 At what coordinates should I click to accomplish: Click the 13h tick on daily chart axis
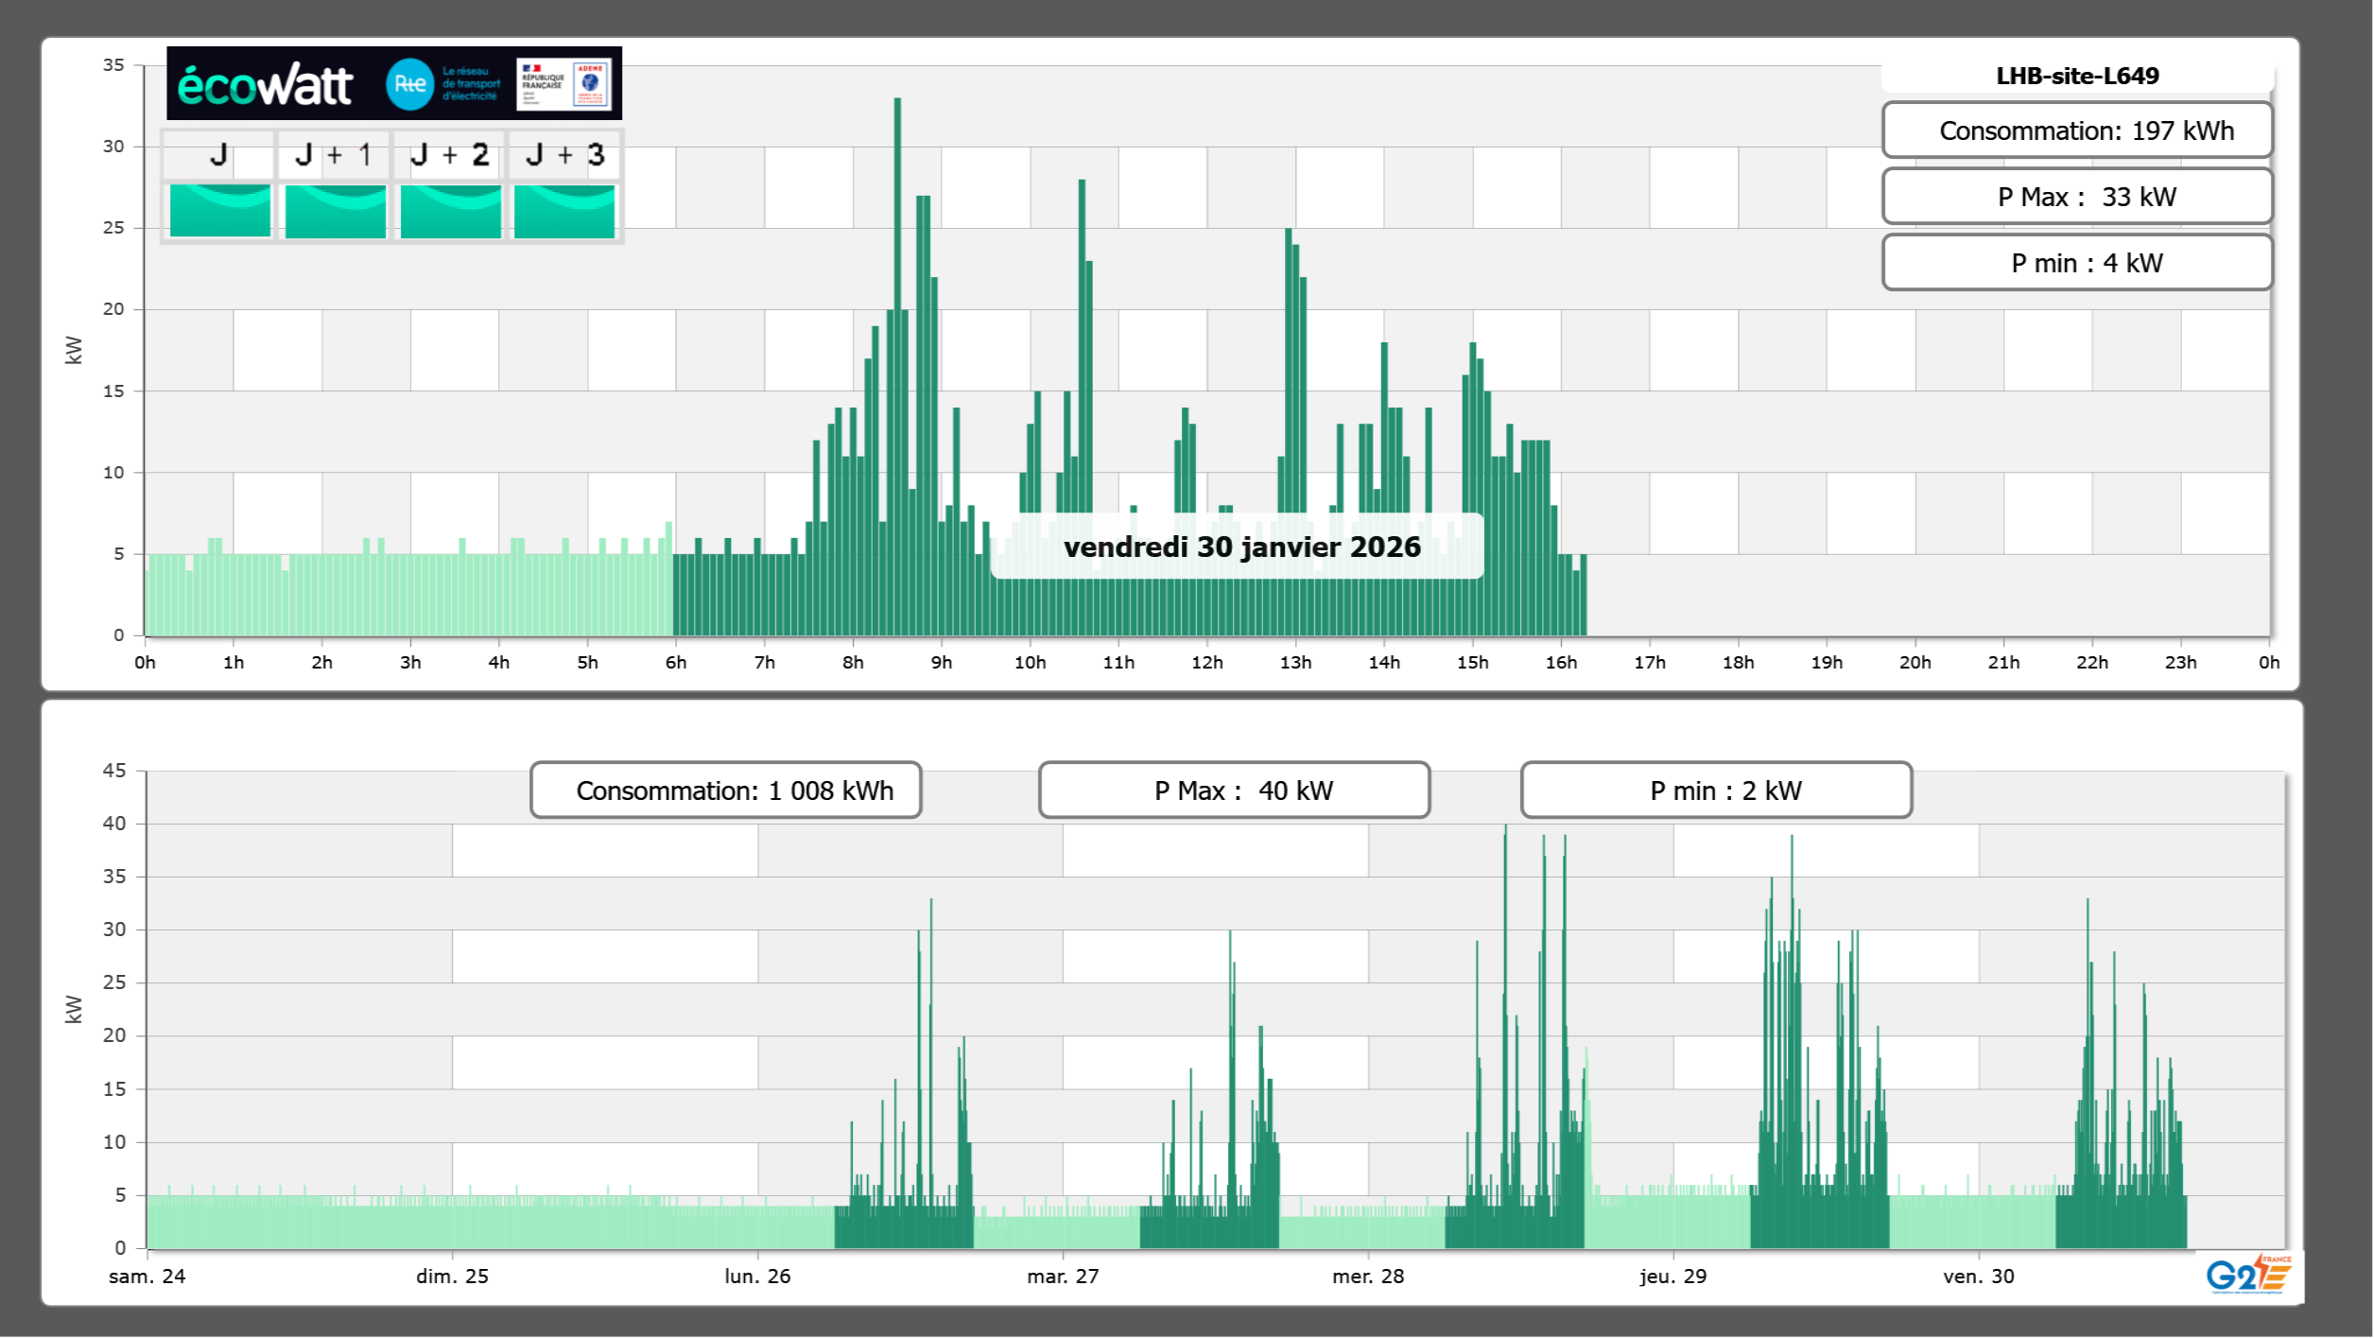click(x=1295, y=662)
